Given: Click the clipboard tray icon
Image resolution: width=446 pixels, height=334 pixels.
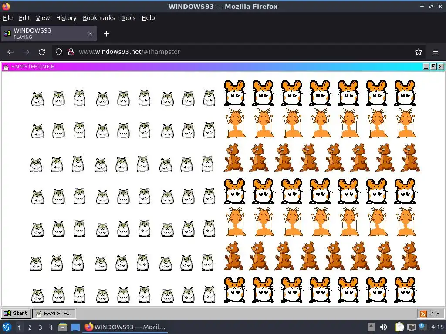Looking at the screenshot, I should point(399,327).
